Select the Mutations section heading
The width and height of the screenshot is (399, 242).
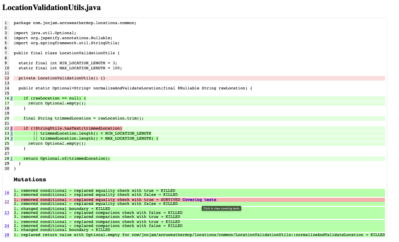tap(30, 179)
